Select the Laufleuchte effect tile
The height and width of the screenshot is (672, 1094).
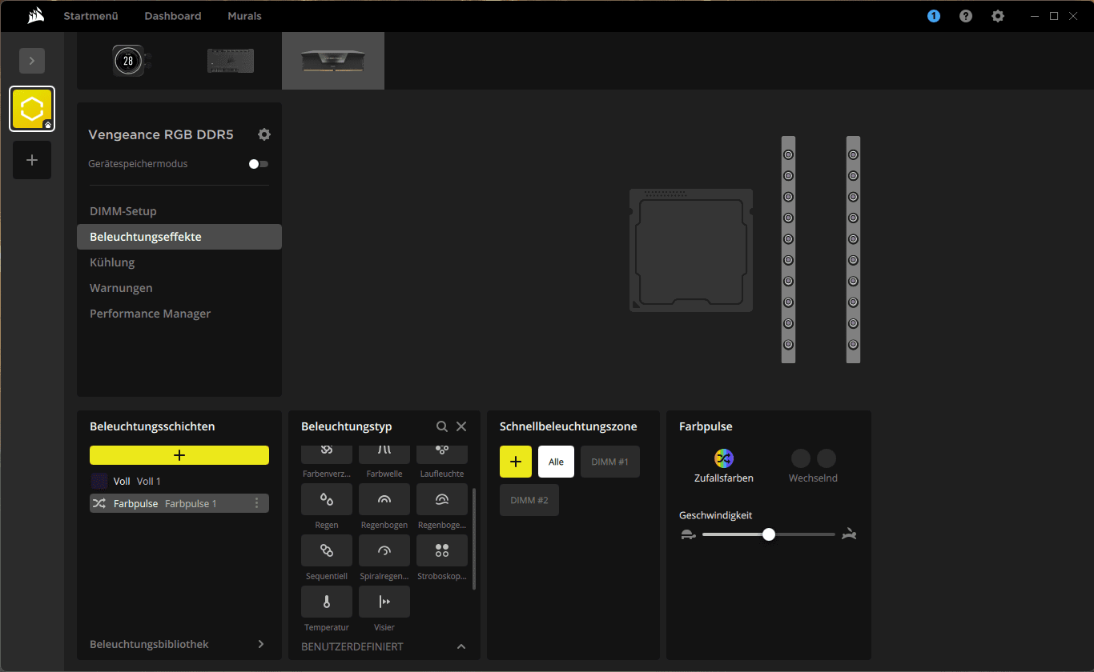(442, 454)
